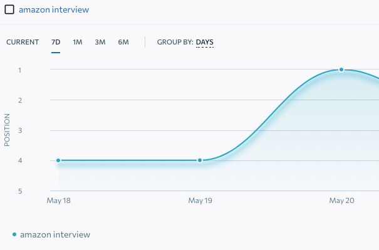Click the May 19 data point
Viewport: 379px width, 250px height.
[x=200, y=160]
